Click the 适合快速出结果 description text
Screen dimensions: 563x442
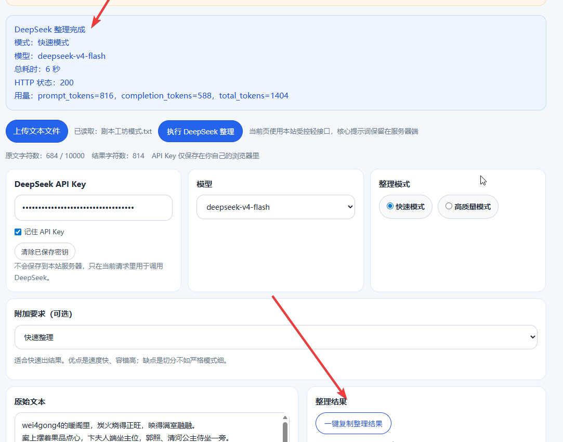[121, 360]
